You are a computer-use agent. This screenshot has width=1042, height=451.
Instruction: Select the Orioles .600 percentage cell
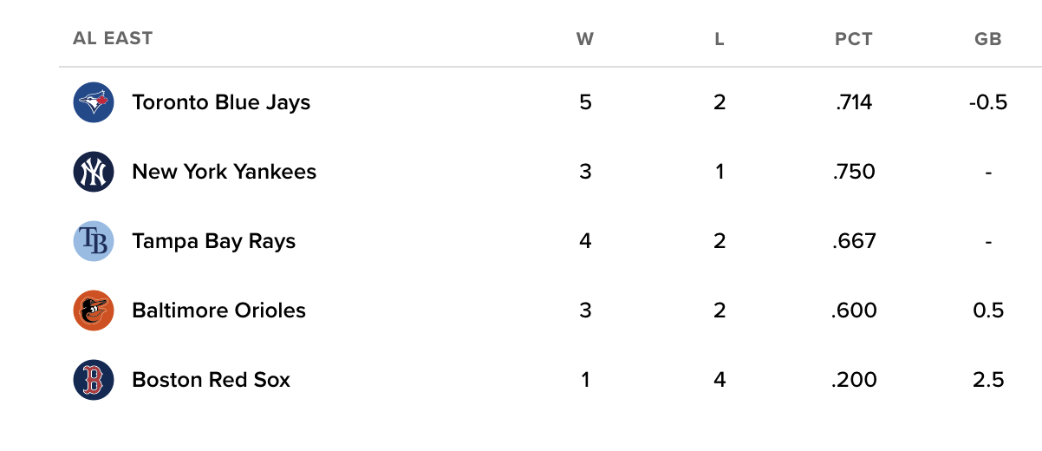pyautogui.click(x=854, y=310)
